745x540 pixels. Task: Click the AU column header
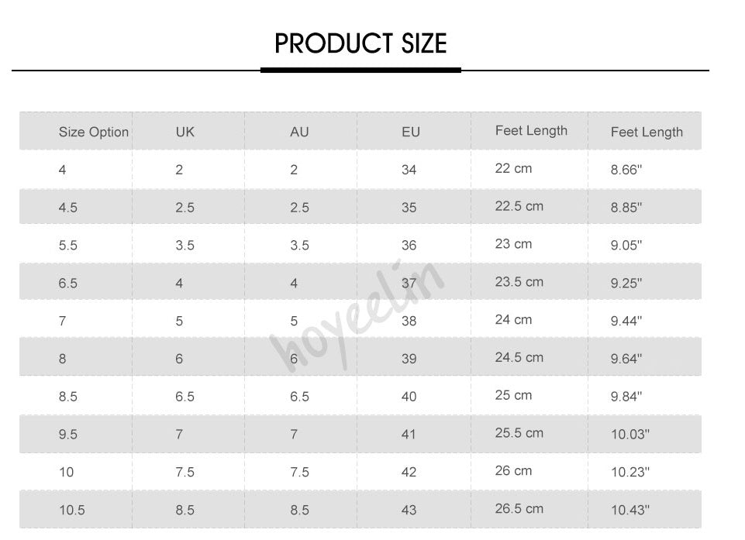click(x=299, y=132)
